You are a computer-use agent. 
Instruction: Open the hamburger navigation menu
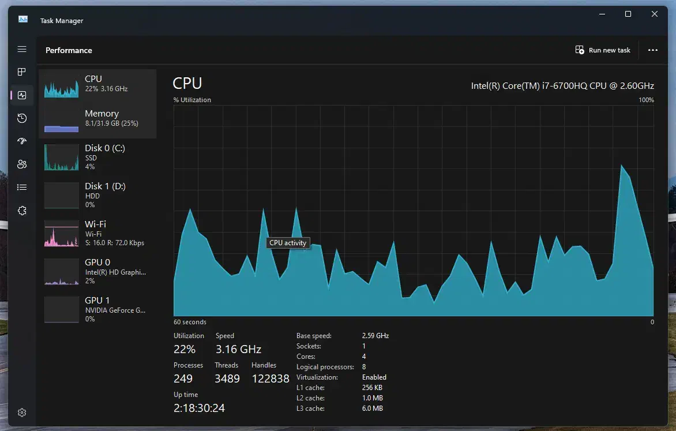(x=22, y=50)
